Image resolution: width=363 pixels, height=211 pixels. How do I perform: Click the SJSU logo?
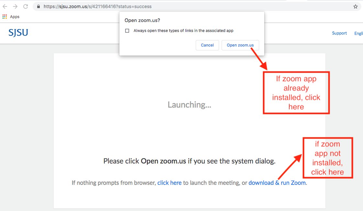pos(18,33)
